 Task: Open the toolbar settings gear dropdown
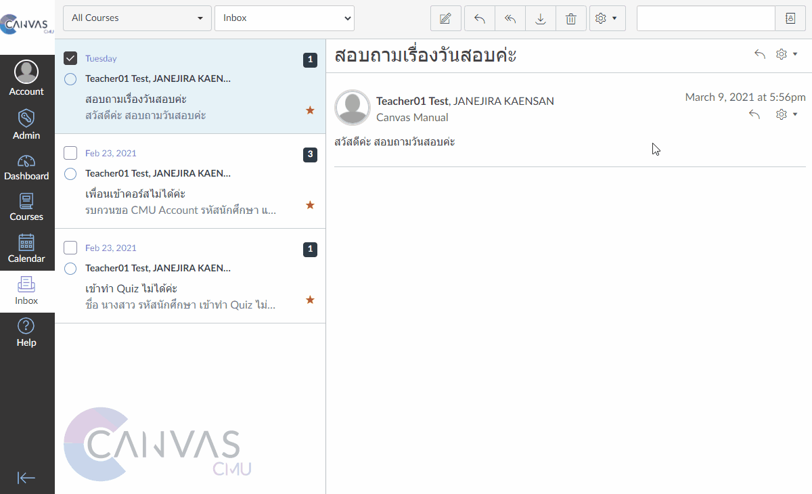click(607, 19)
